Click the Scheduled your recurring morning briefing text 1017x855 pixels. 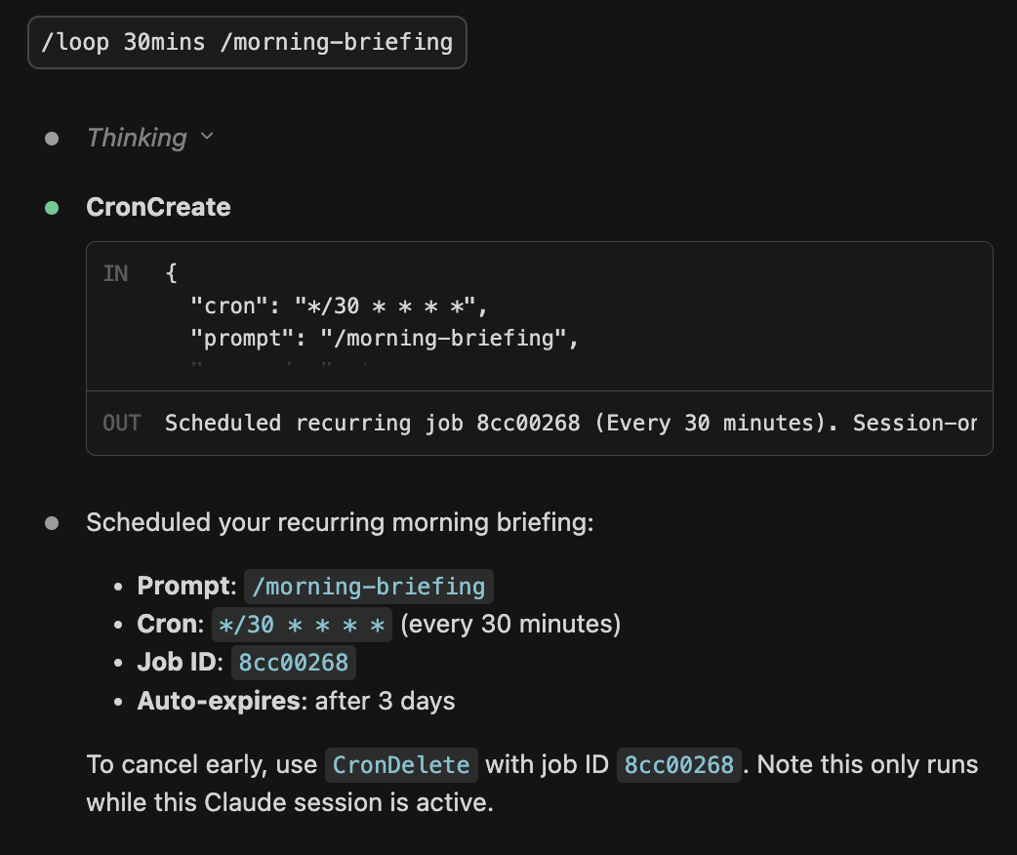[340, 522]
